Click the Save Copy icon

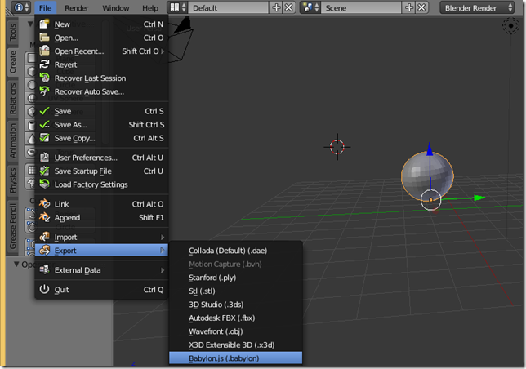pyautogui.click(x=44, y=138)
